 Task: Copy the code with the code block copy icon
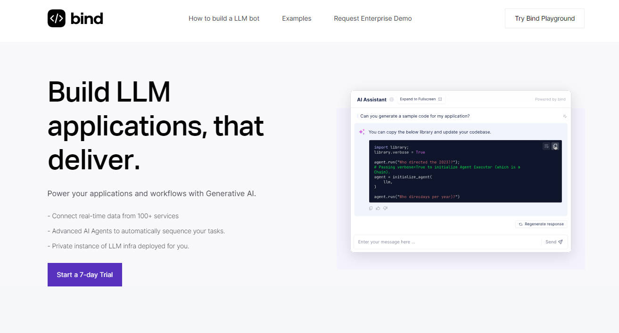[x=555, y=146]
